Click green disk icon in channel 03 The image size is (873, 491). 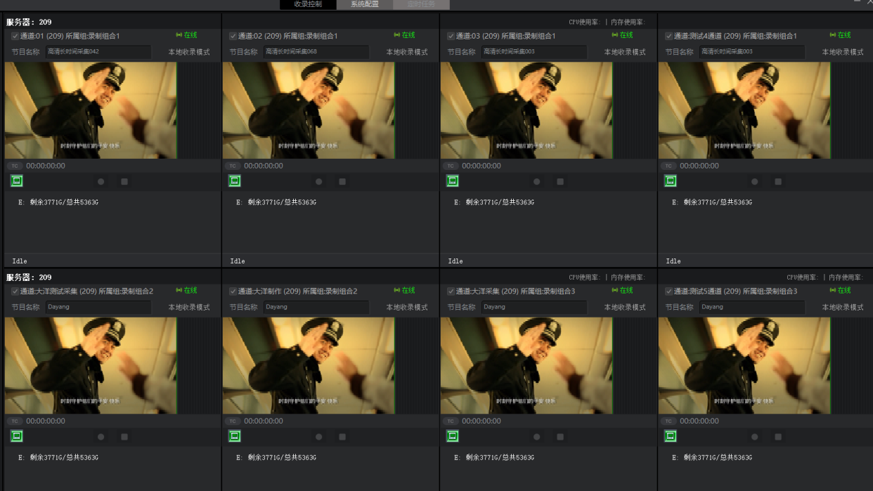453,181
